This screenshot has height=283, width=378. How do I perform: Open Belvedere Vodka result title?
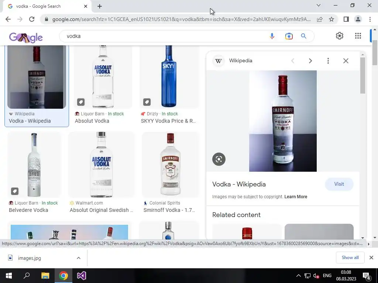(28, 210)
